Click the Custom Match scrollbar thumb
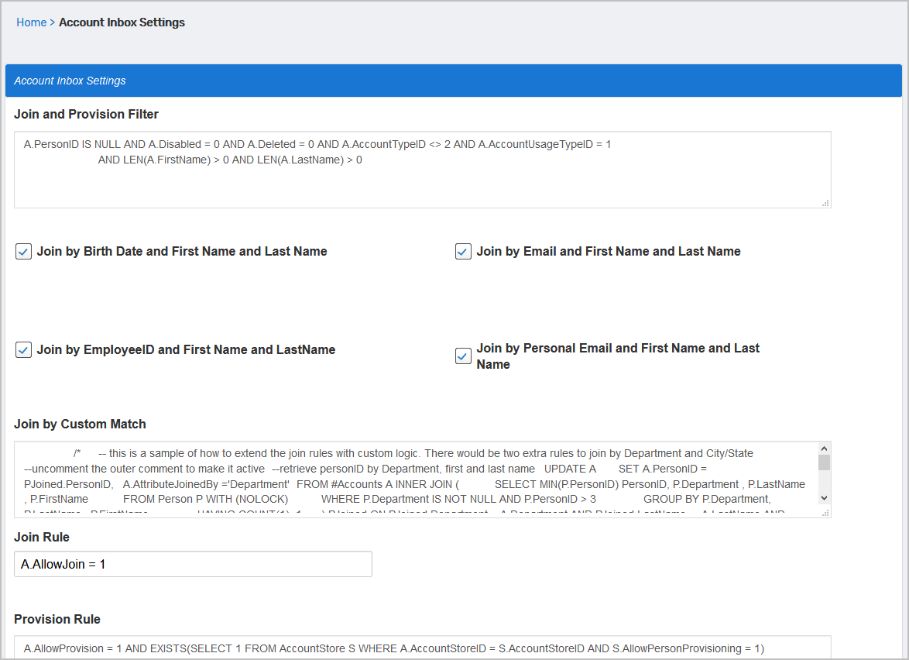Viewport: 909px width, 660px height. coord(824,462)
